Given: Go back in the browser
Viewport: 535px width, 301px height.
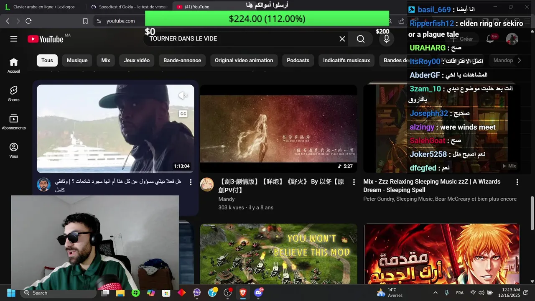Looking at the screenshot, I should pyautogui.click(x=8, y=21).
